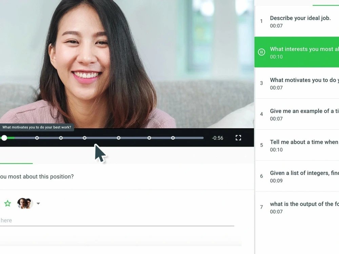Jump to the second timeline marker

[x=37, y=138]
